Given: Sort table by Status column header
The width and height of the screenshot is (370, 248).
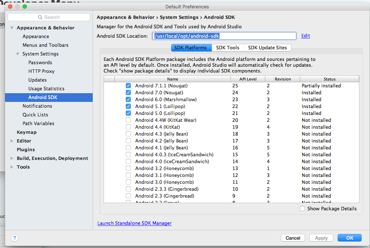Looking at the screenshot, I should tap(329, 79).
